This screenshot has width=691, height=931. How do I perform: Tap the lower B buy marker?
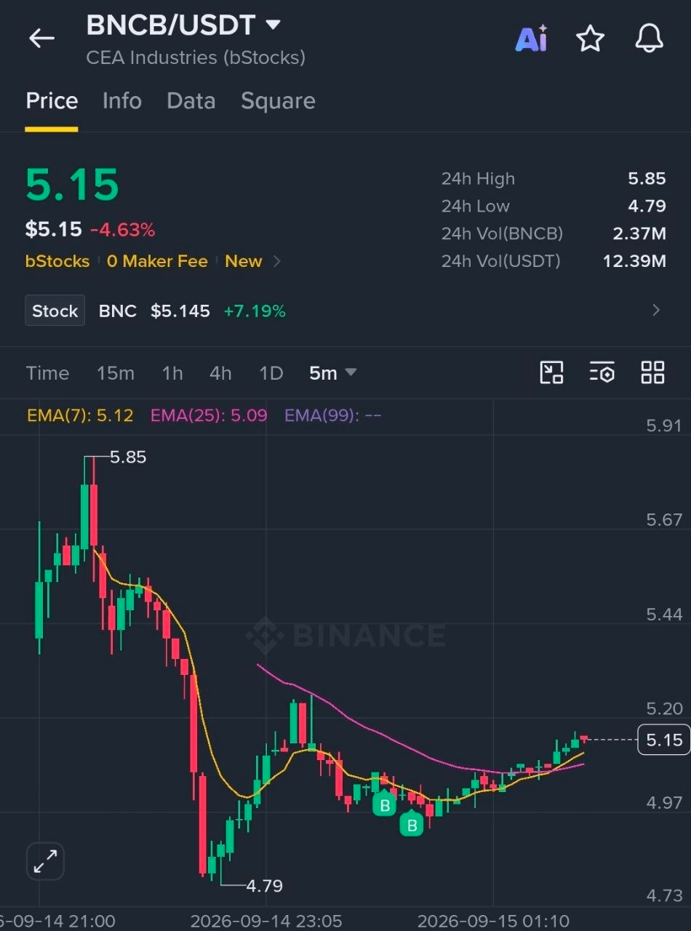(412, 823)
